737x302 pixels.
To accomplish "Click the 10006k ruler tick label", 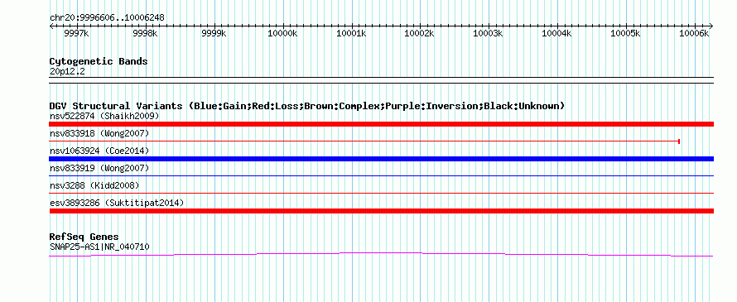I will click(x=694, y=34).
